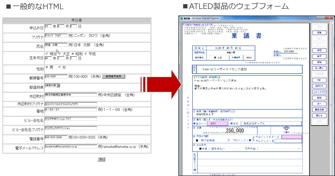Select the 明治 era radio button
Image resolution: width=335 pixels, height=176 pixels.
[x=47, y=54]
